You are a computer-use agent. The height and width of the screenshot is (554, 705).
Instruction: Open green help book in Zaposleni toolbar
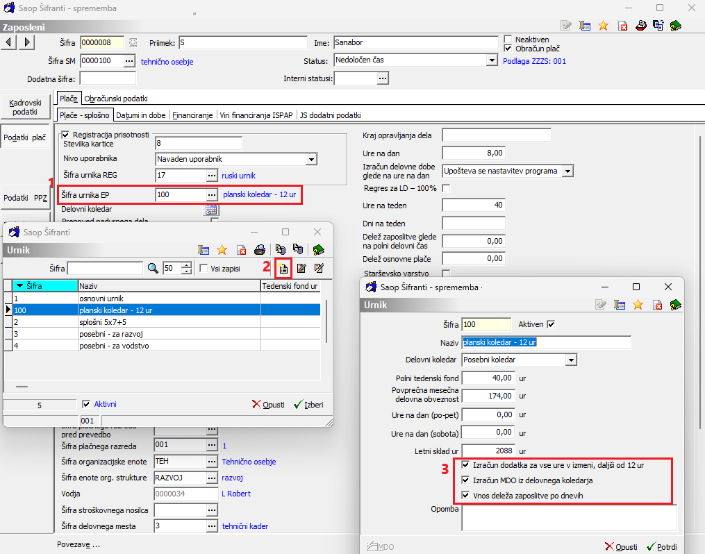tap(675, 26)
